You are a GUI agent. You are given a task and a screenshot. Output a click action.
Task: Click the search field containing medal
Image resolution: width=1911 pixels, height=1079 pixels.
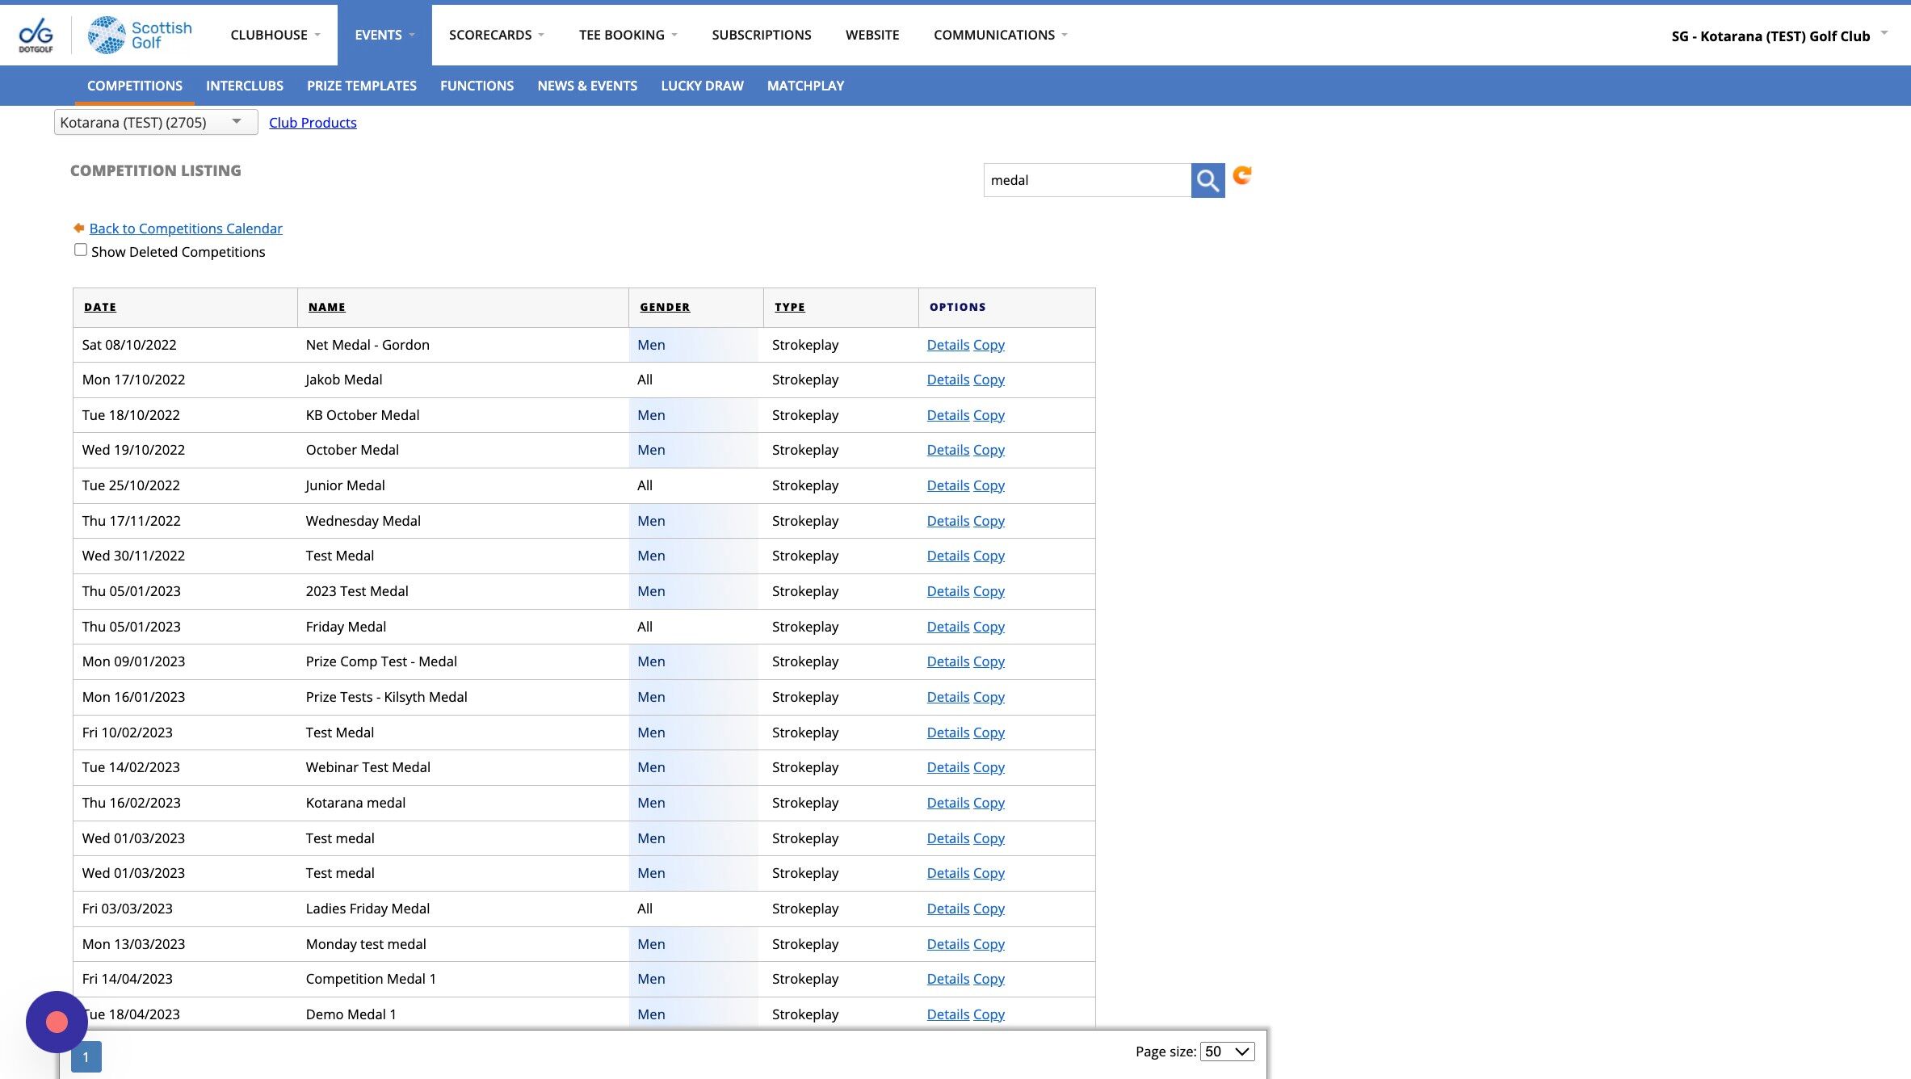click(1086, 180)
